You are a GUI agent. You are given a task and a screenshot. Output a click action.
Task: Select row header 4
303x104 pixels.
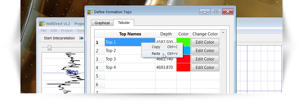coord(100,67)
